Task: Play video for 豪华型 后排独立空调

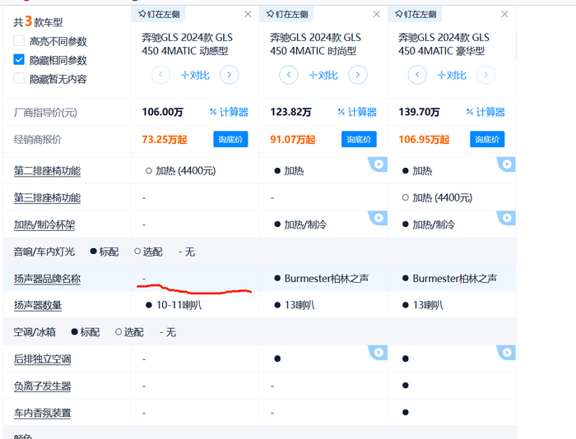Action: (507, 353)
